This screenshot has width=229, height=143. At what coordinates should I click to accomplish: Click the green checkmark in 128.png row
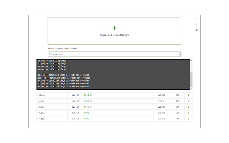91,95
